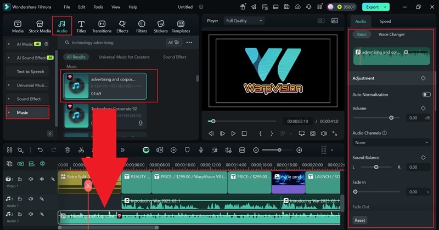
Task: Open the Edit menu
Action: point(81,7)
